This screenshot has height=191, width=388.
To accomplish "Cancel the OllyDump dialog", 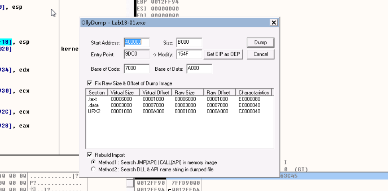I will tap(260, 54).
